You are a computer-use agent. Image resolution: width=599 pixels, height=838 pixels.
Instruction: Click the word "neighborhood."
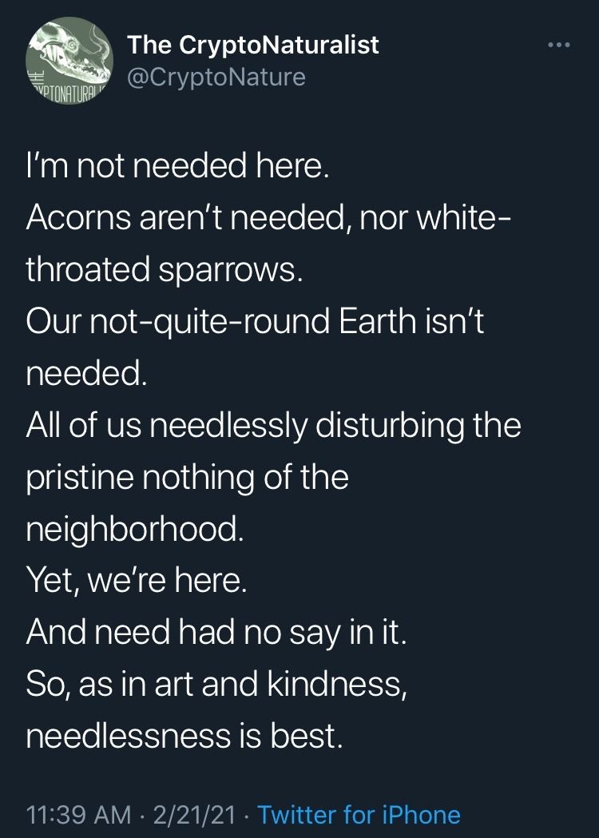133,528
